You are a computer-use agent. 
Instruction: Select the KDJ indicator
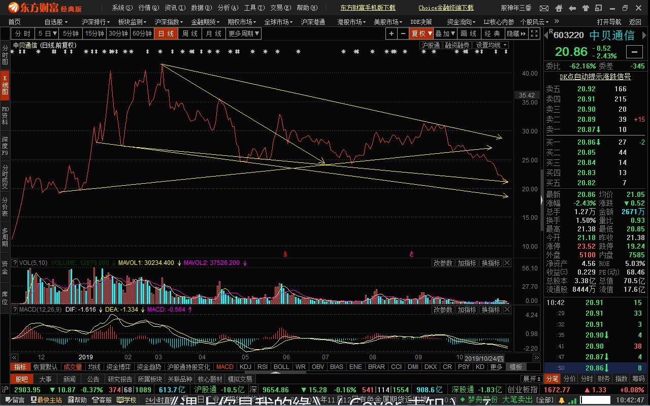245,367
